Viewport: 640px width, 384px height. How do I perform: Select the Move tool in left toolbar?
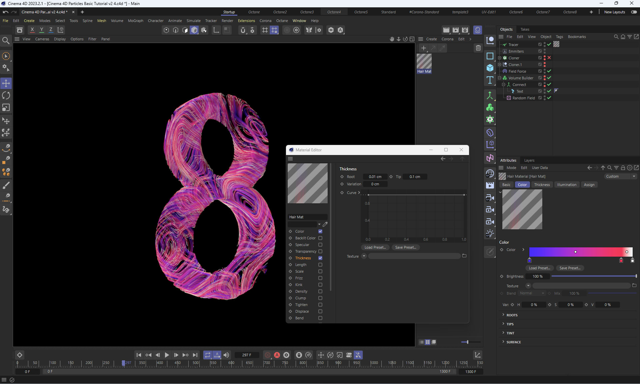[6, 83]
